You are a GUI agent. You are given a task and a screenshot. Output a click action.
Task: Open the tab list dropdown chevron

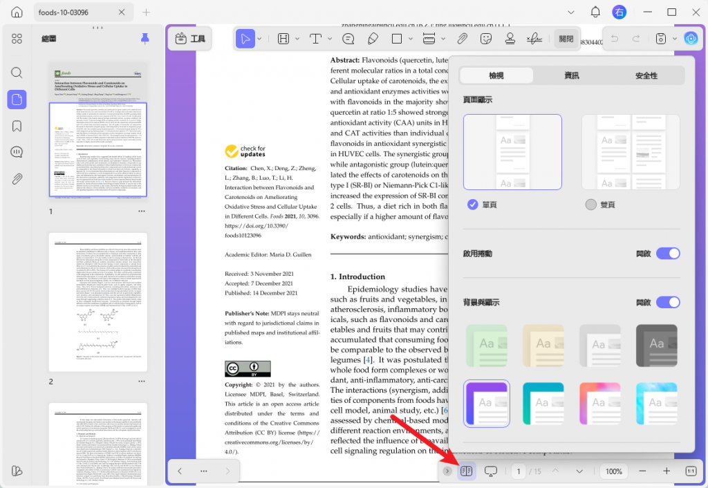pos(571,12)
